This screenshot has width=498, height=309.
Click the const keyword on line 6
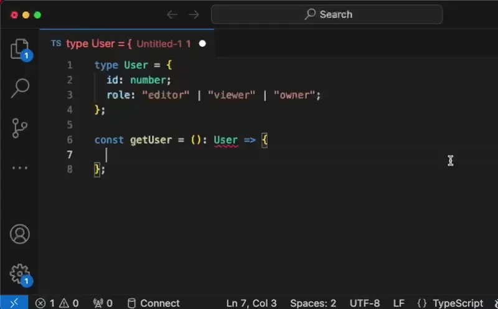click(109, 140)
